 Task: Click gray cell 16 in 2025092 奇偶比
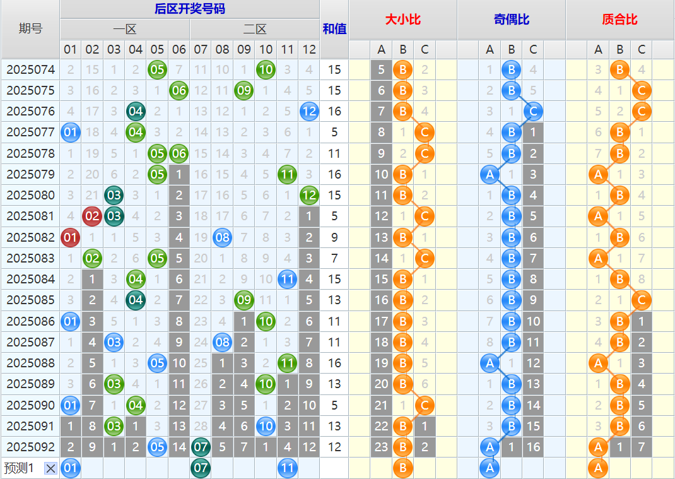(x=533, y=447)
